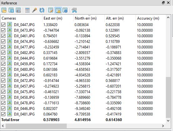Click the photo icon for DJI_0445.JPG
This screenshot has width=173, height=131.
10,75
